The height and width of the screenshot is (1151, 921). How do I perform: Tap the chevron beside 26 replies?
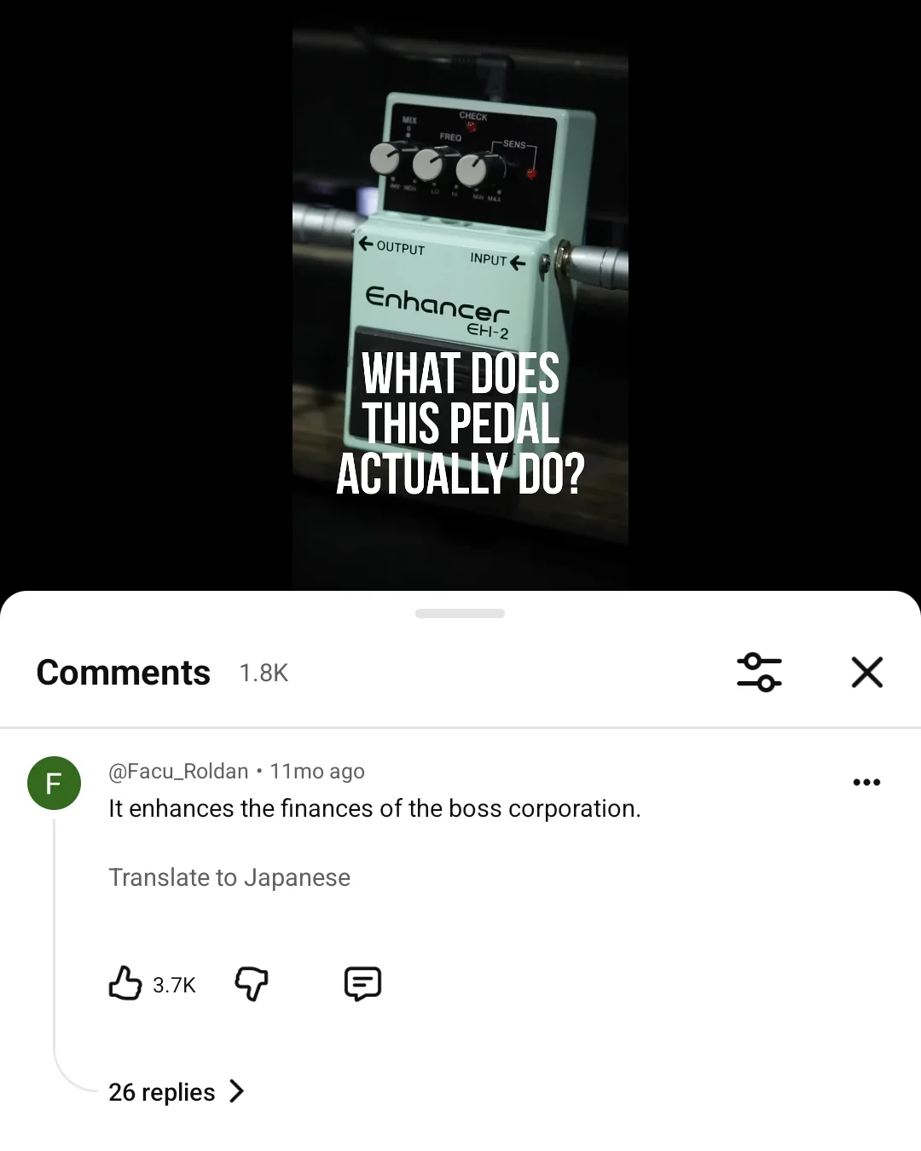click(237, 1091)
